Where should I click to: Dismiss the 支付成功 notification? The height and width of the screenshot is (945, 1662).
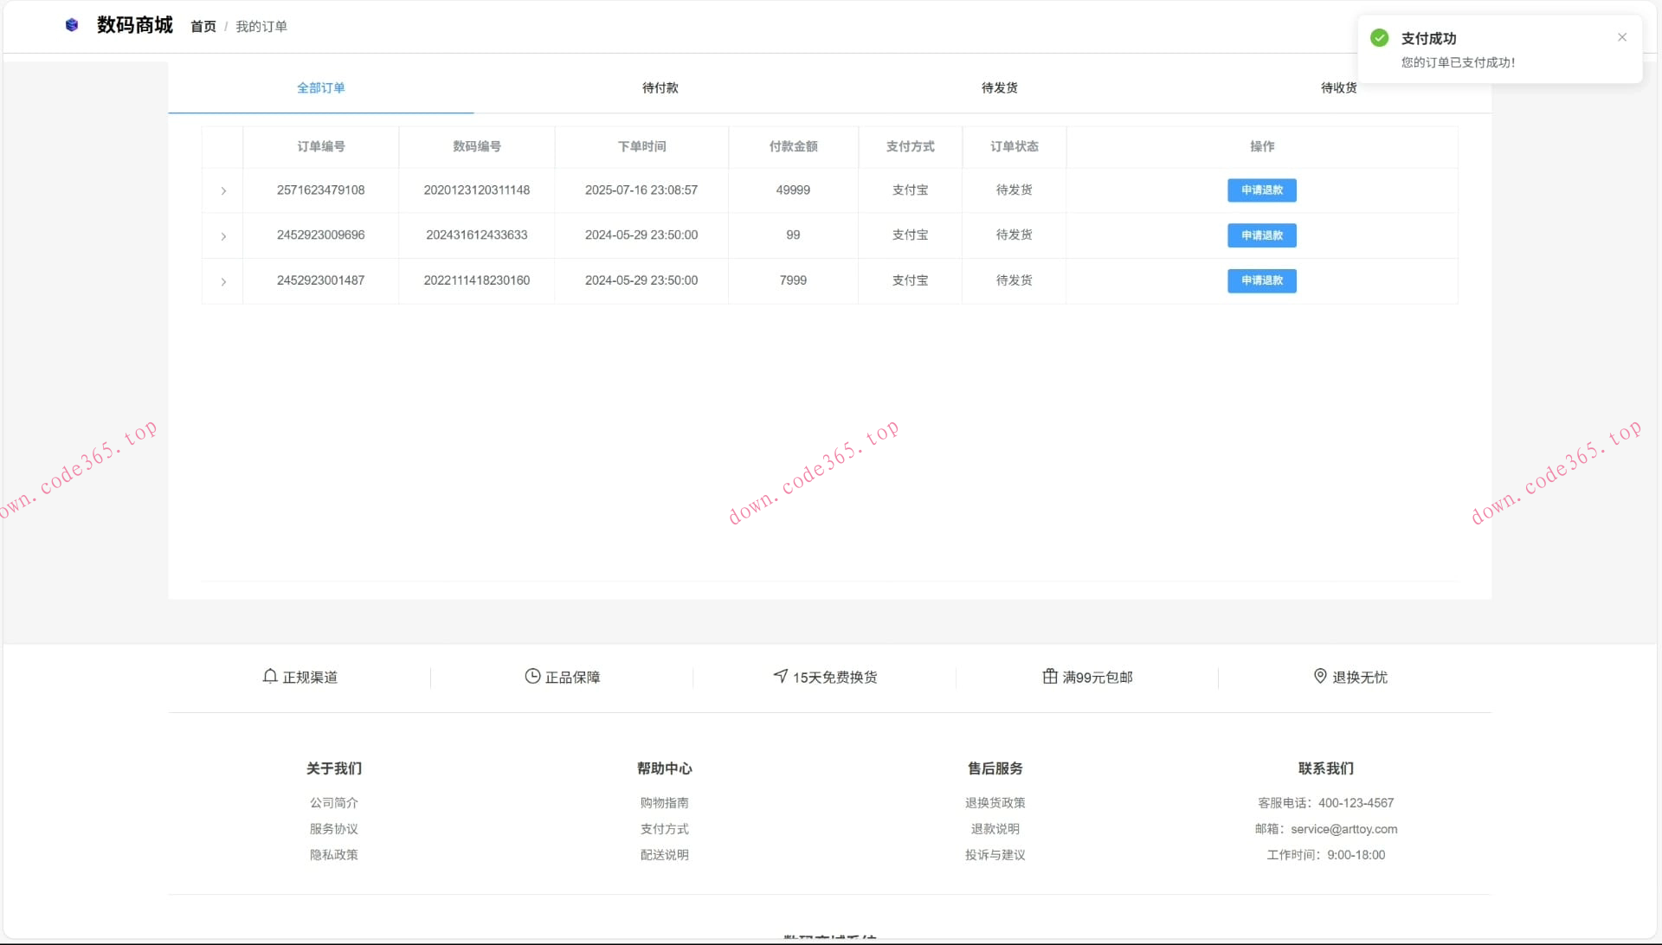coord(1622,37)
